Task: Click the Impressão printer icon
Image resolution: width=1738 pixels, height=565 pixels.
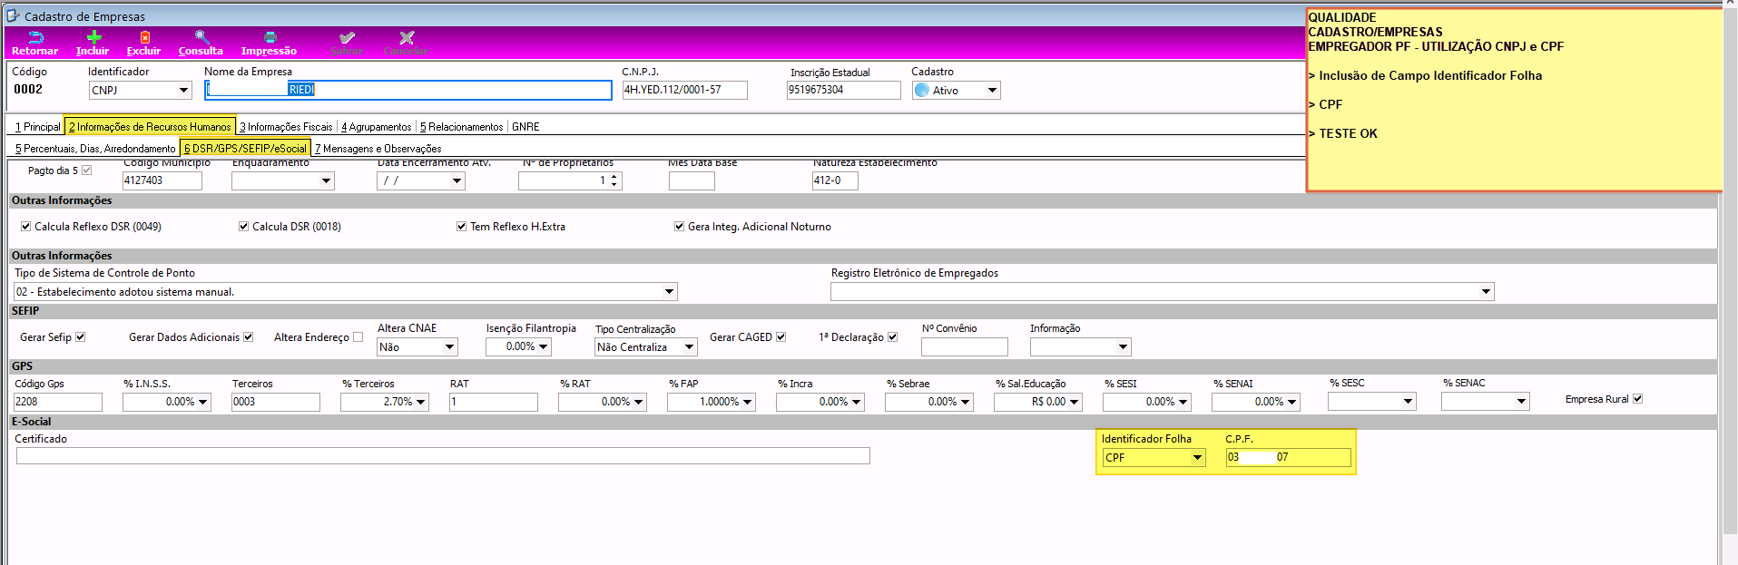Action: point(270,37)
